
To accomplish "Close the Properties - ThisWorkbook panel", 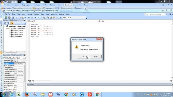I will (25, 55).
